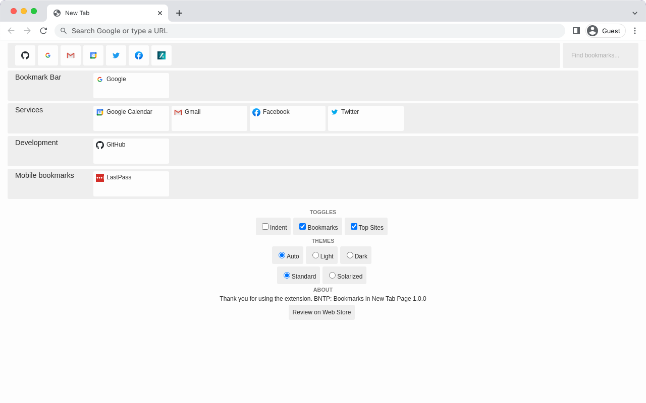Open the Twitter top site icon

pyautogui.click(x=116, y=55)
